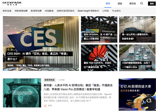Image resolution: width=156 pixels, height=112 pixels.
Task: Click the Express HKEX article thumbnail
Action: [22, 93]
